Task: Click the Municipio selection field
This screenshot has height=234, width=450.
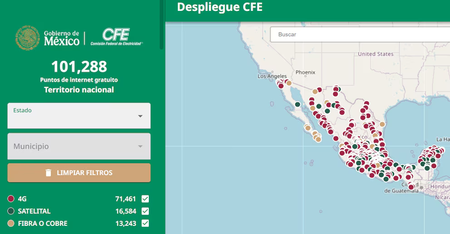Action: 73,146
